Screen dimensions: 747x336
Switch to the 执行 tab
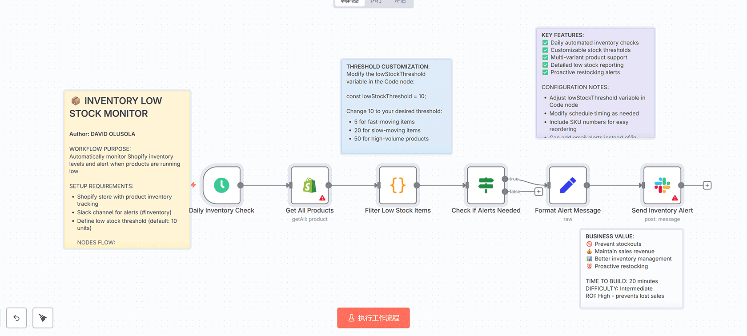(x=376, y=1)
